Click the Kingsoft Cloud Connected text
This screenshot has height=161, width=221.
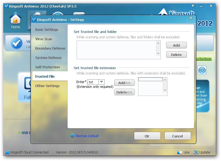tap(29, 152)
